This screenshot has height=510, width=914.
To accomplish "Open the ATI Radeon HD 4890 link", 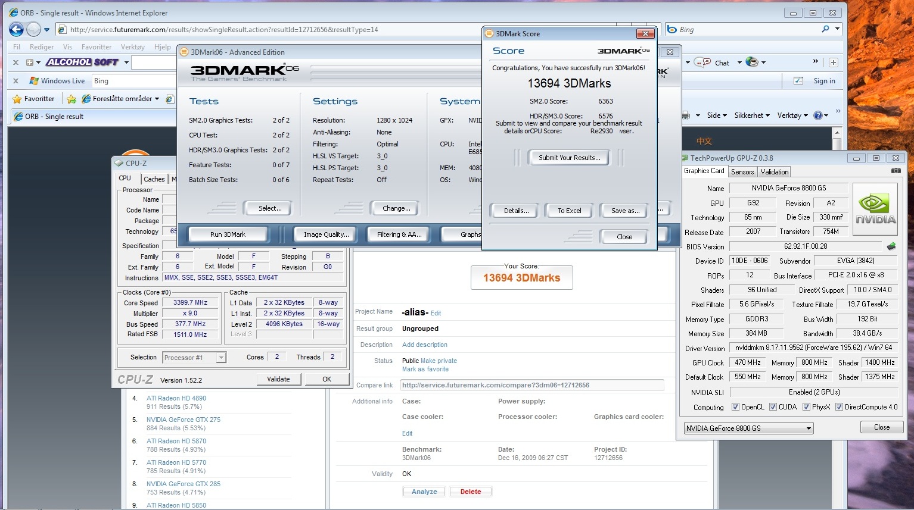I will pyautogui.click(x=176, y=398).
